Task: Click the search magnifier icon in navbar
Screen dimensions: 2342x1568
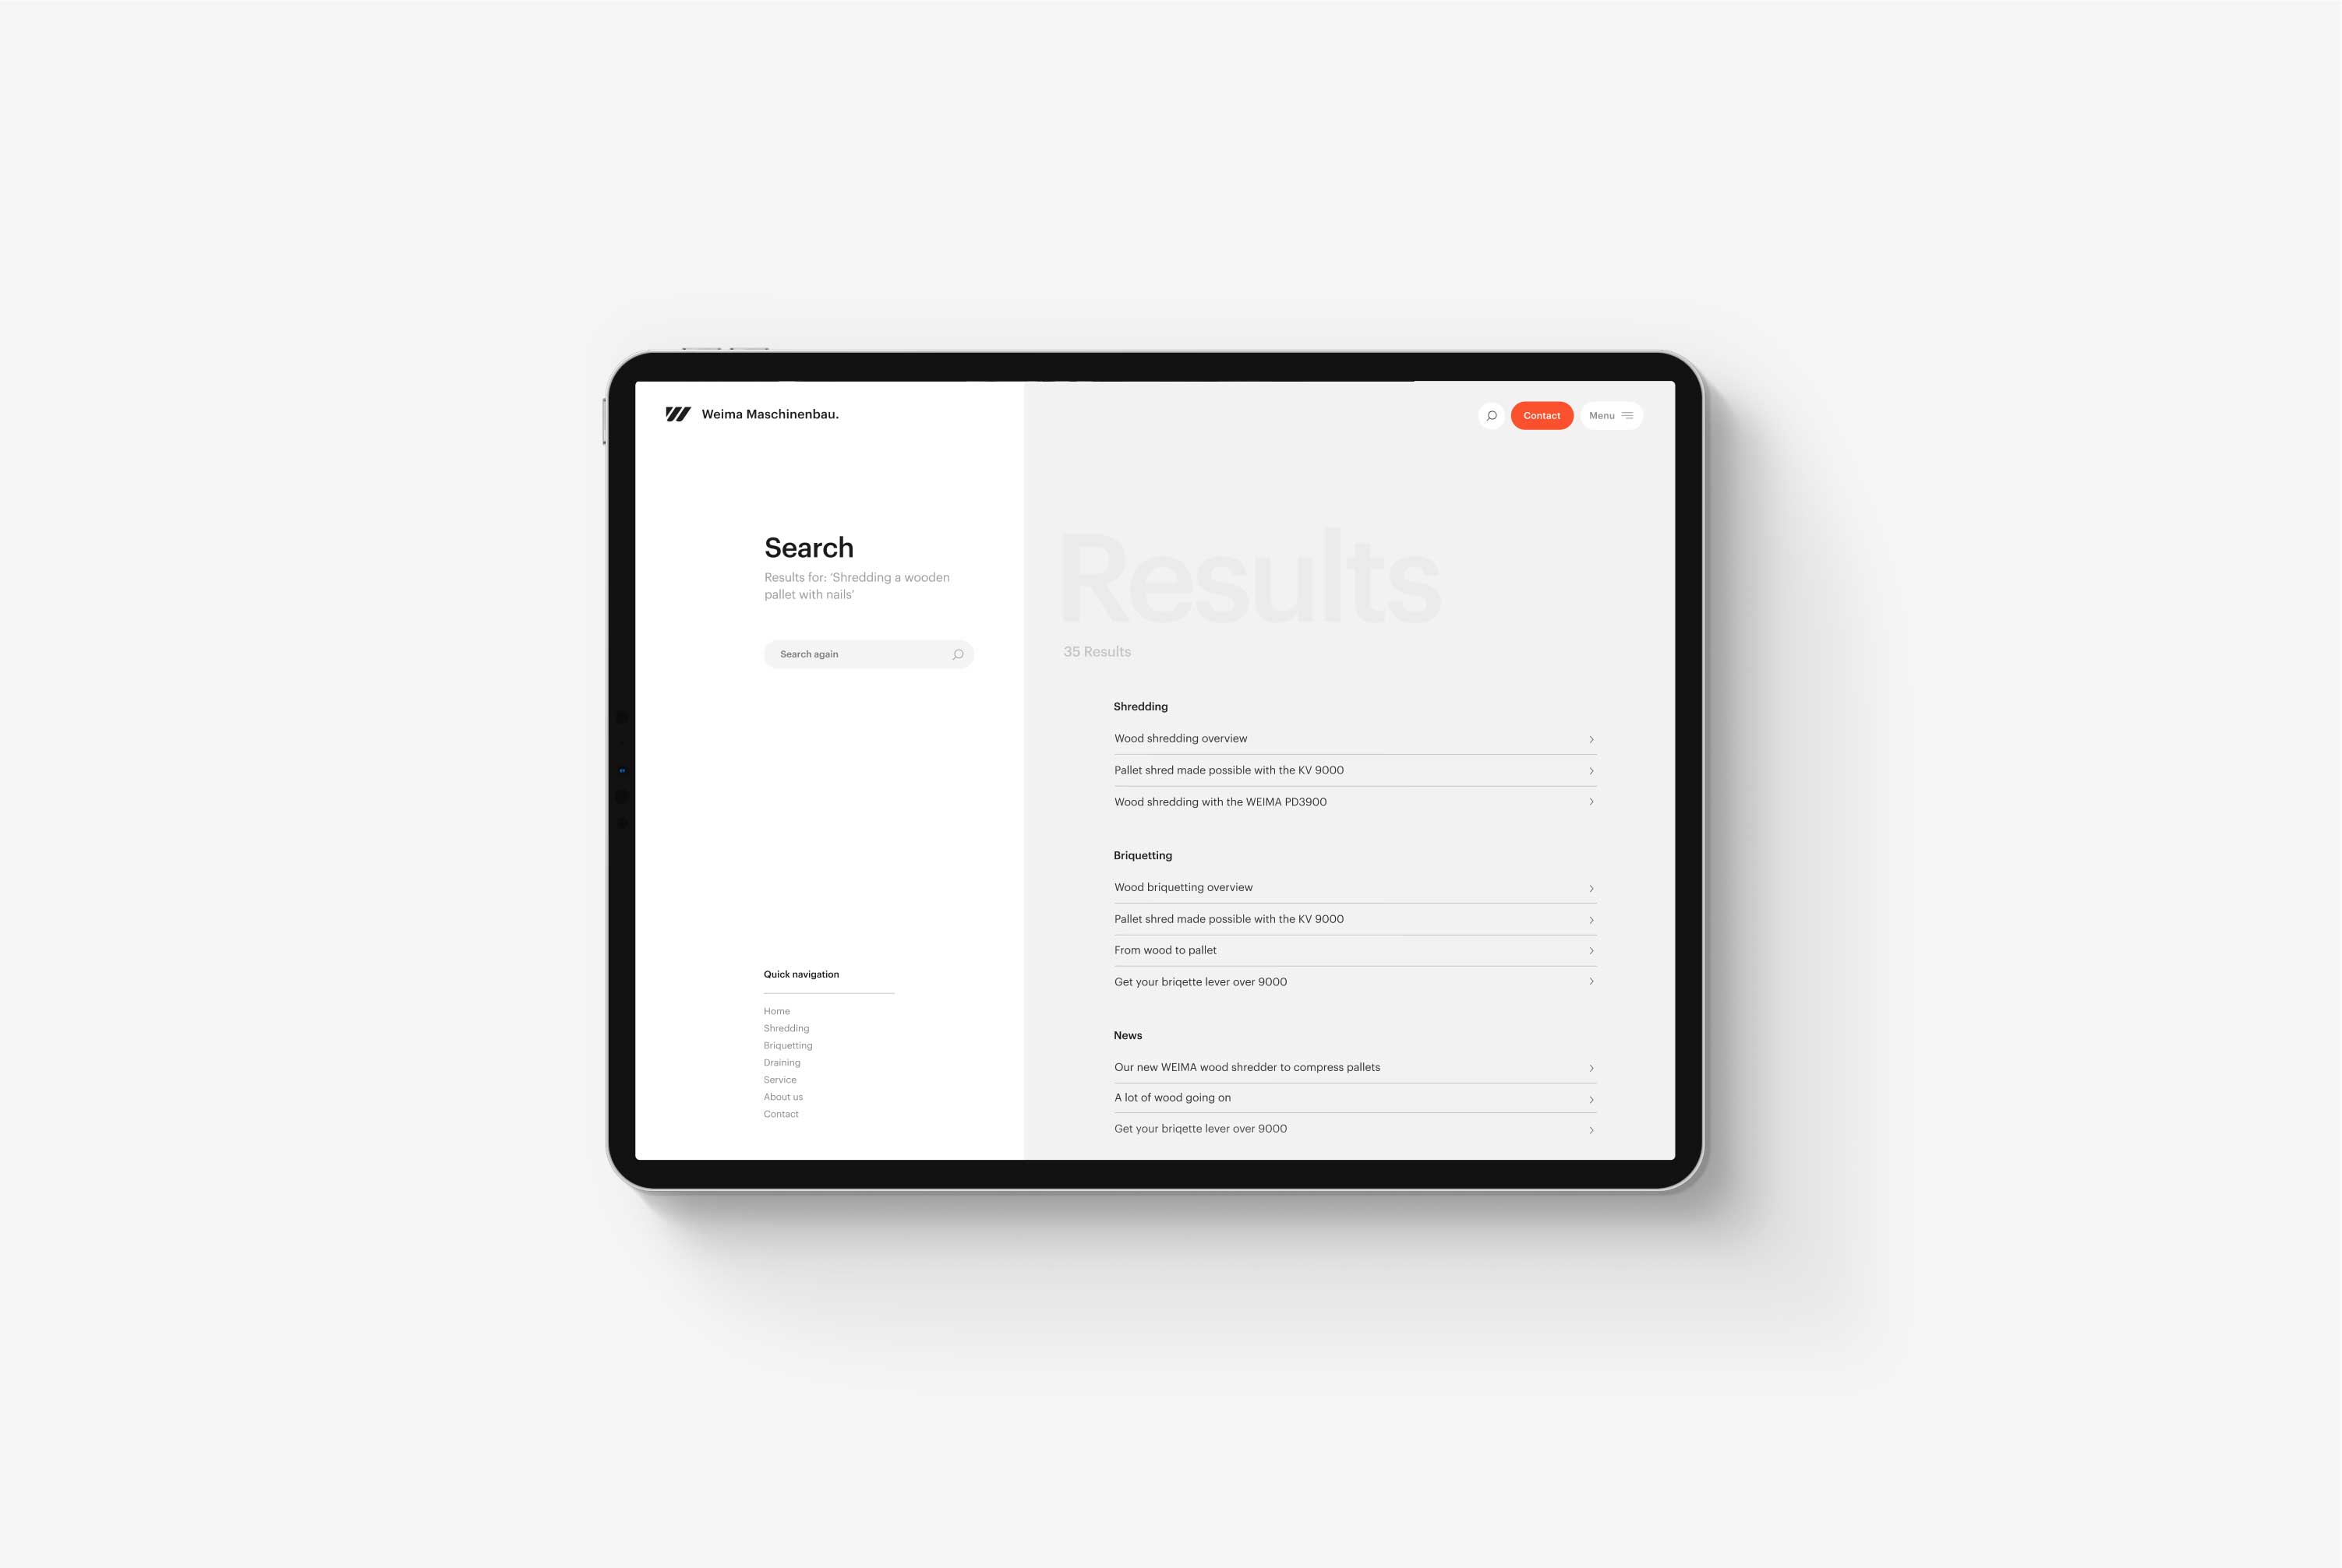Action: pyautogui.click(x=1491, y=414)
